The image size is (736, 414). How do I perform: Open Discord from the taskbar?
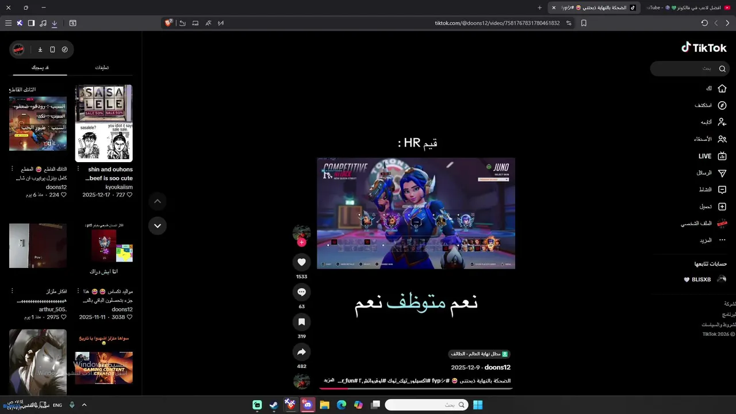pyautogui.click(x=308, y=405)
